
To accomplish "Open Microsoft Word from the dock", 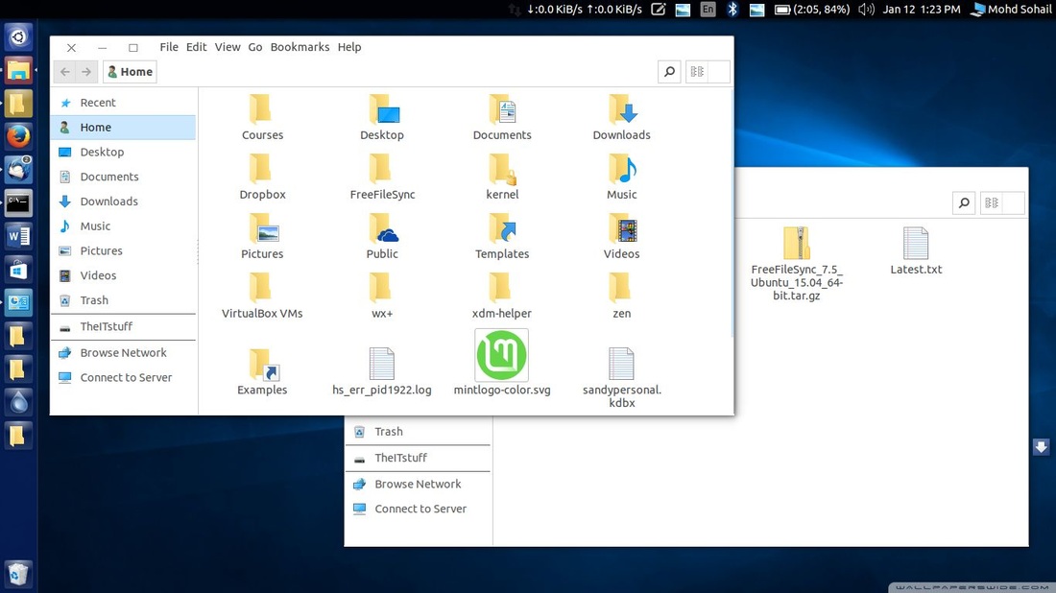I will (x=19, y=236).
